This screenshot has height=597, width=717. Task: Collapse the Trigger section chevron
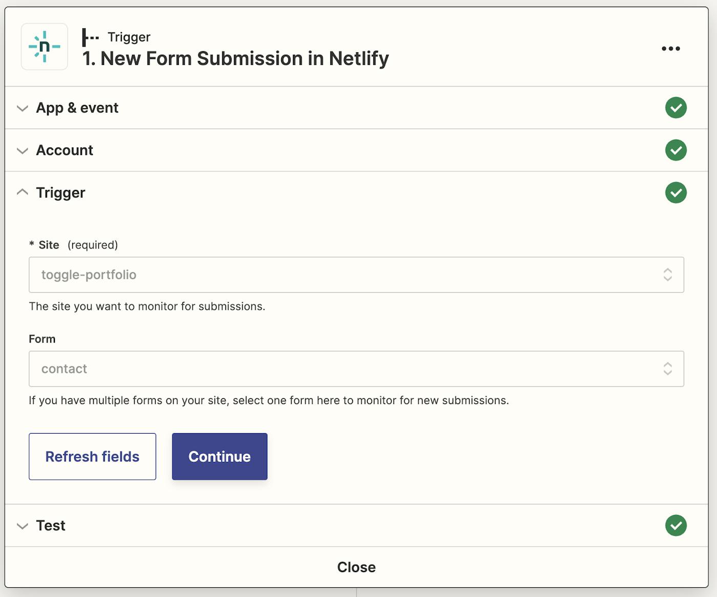click(x=22, y=192)
